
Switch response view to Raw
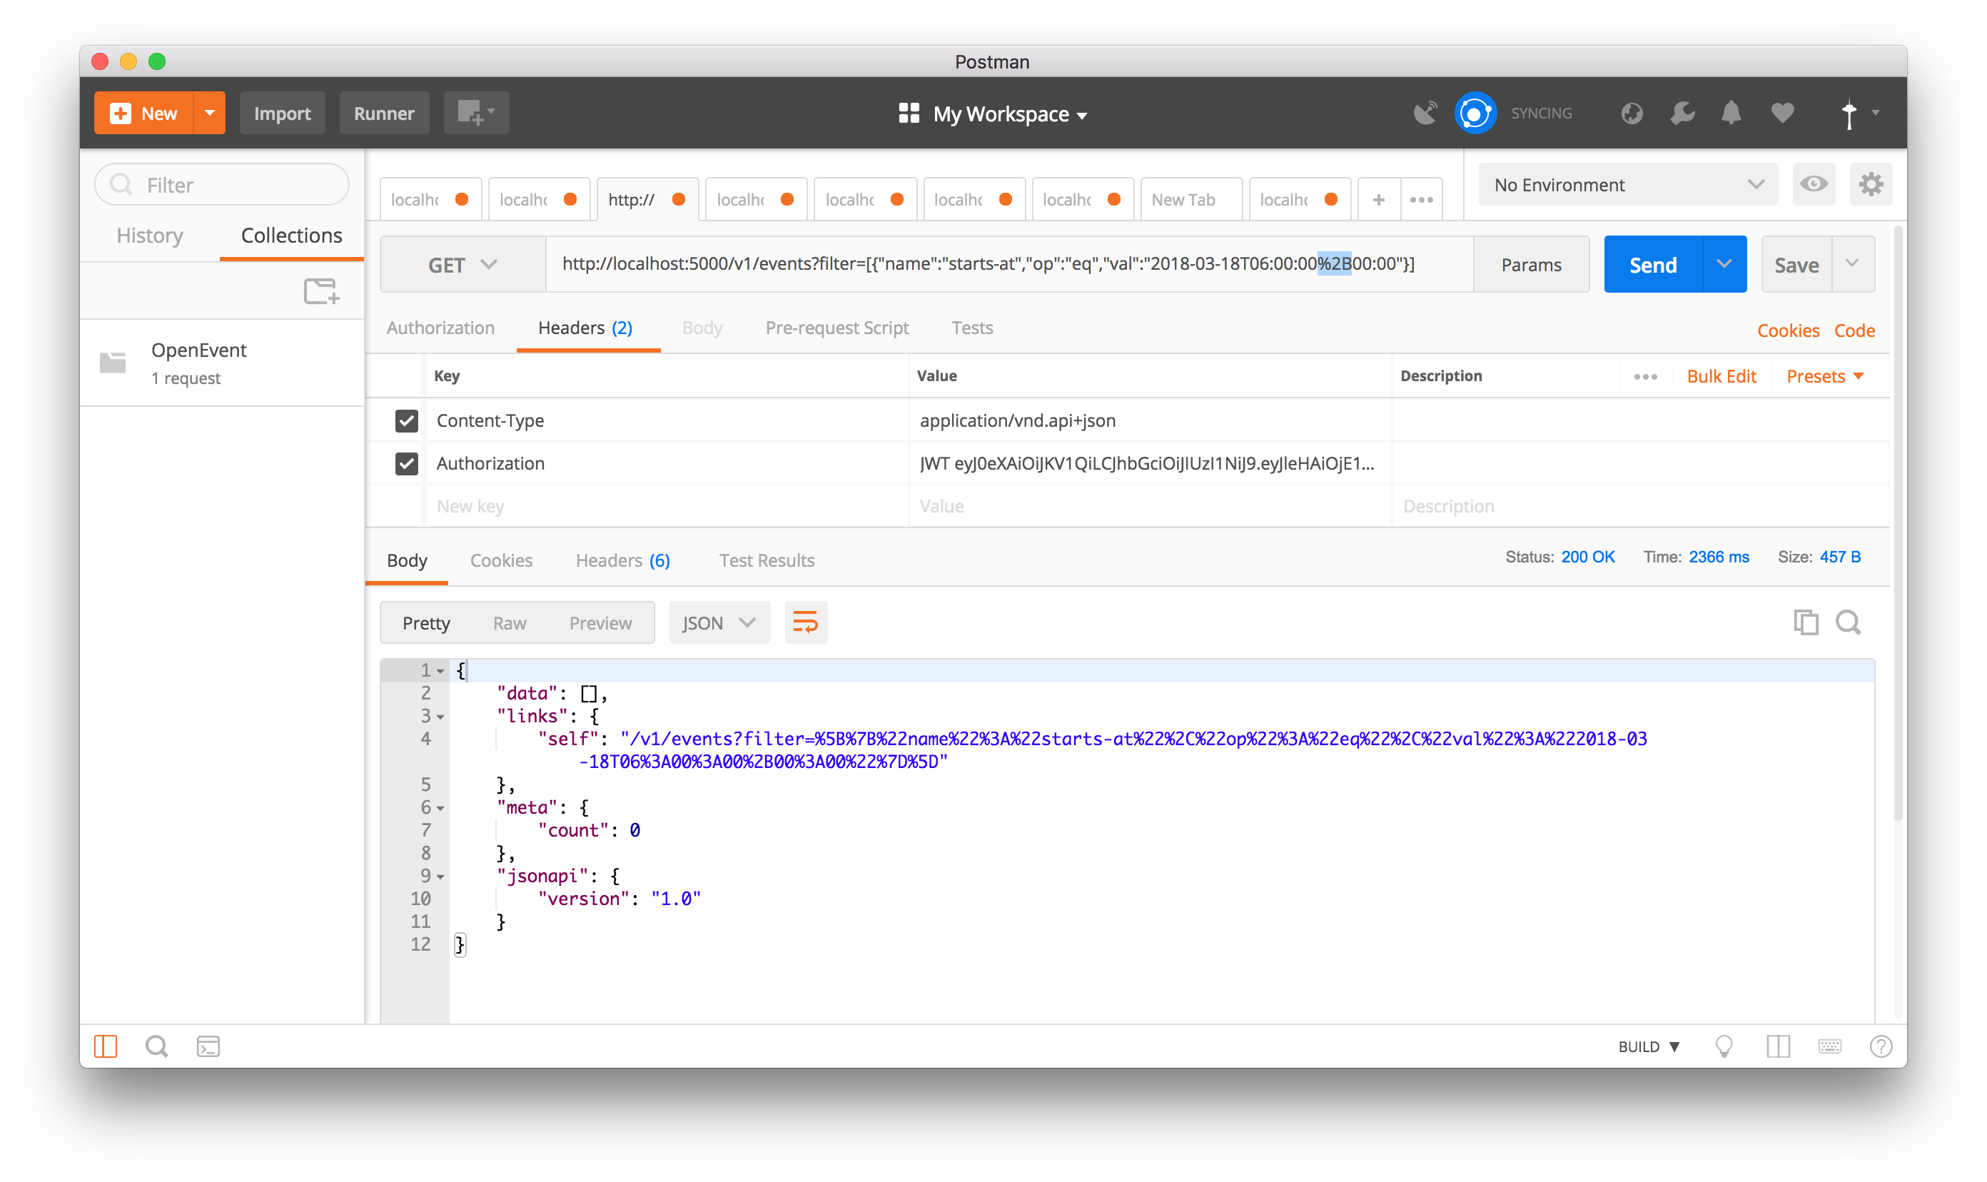pos(509,623)
